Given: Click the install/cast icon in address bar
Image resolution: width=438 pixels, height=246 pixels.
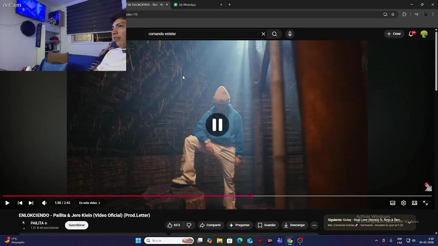Looking at the screenshot, I should pyautogui.click(x=385, y=14).
